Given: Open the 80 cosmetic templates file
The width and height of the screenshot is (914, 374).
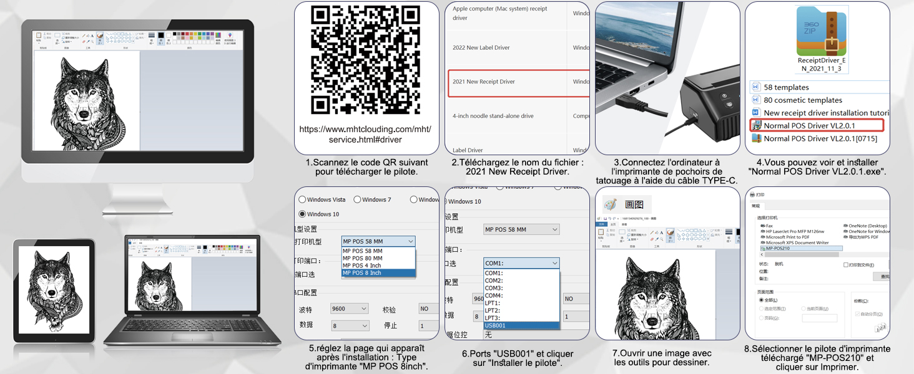Looking at the screenshot, I should point(797,100).
